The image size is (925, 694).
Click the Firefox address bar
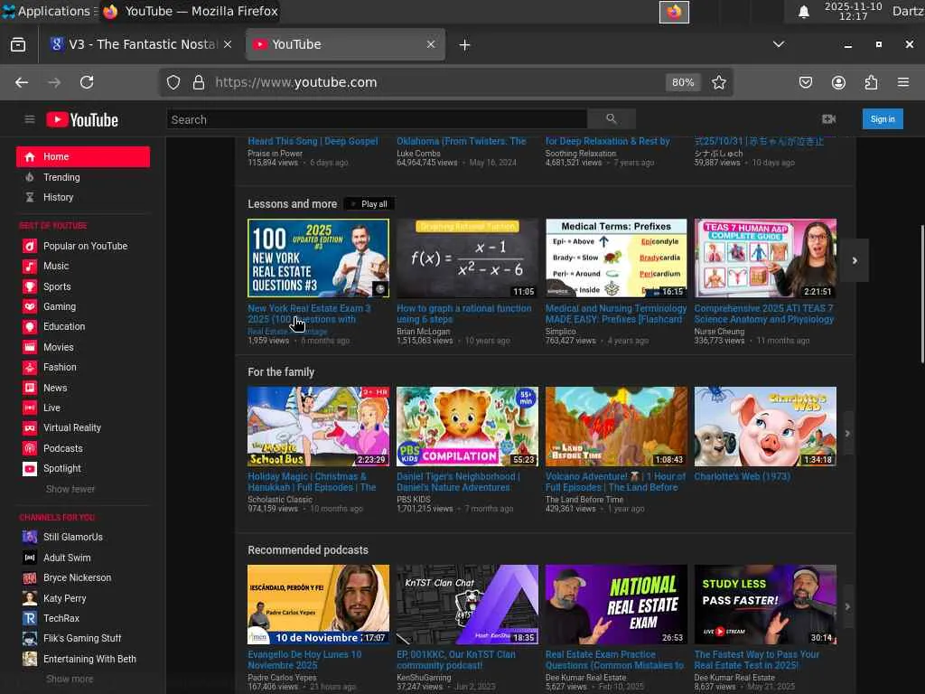tap(436, 82)
